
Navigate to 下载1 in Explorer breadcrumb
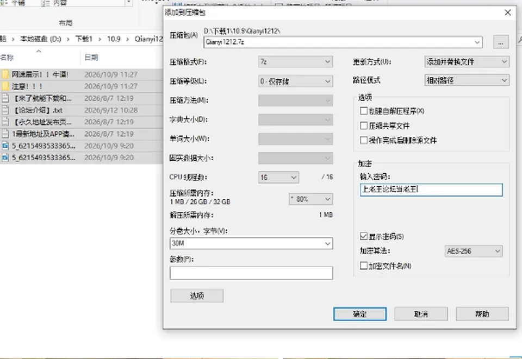[x=84, y=39]
